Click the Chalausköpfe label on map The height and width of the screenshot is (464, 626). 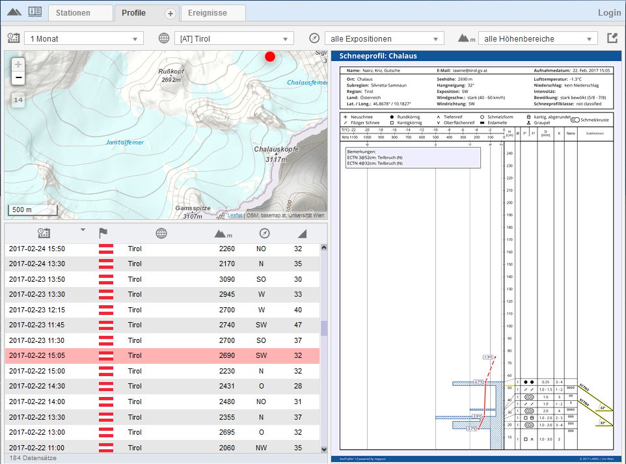click(x=277, y=149)
